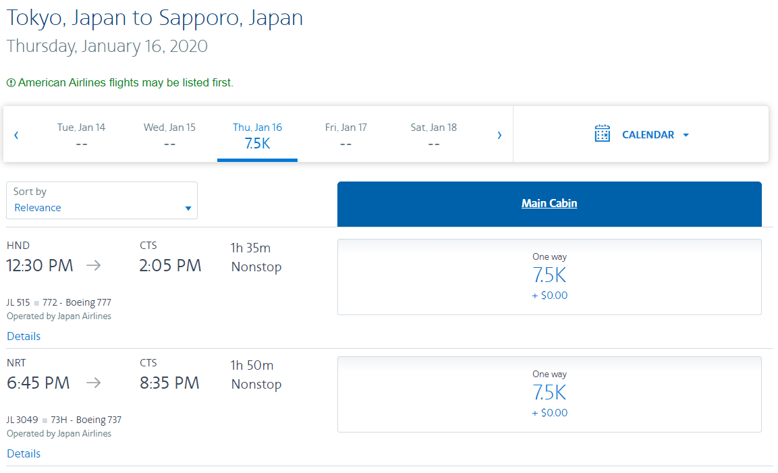Select the Thu, Jan 16 7.5K tab
The image size is (778, 473).
tap(257, 135)
